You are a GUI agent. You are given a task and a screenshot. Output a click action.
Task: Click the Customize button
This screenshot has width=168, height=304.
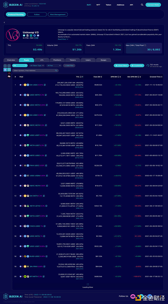click(137, 66)
